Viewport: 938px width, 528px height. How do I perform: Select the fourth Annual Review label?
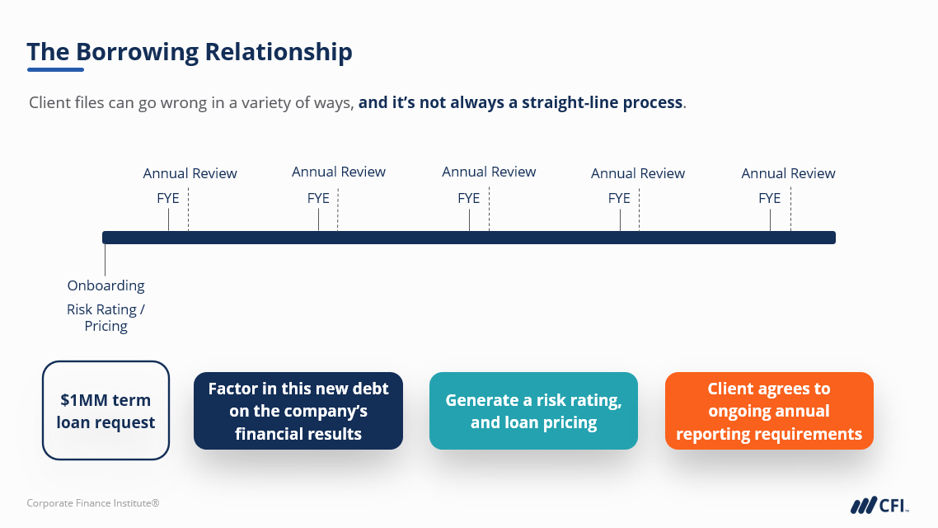pyautogui.click(x=638, y=173)
